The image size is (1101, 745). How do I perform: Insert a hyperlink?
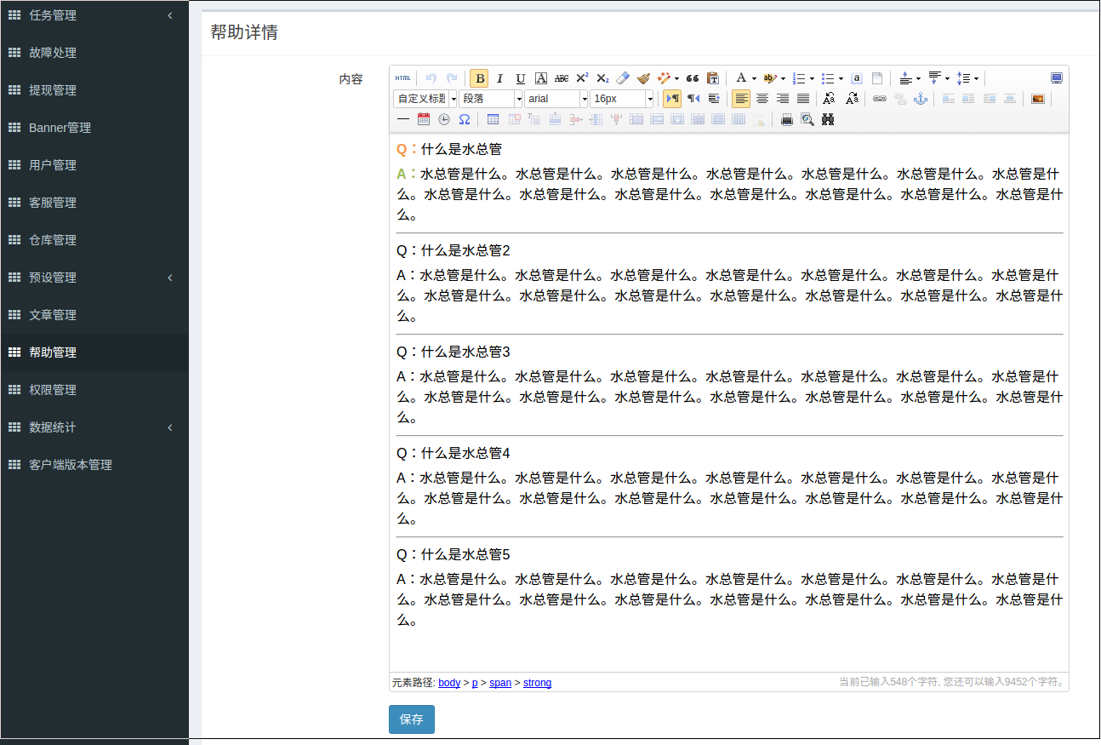coord(880,99)
